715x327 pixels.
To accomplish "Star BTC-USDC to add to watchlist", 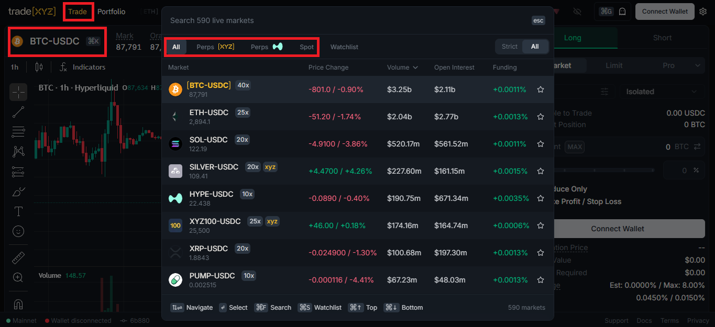I will pos(541,89).
